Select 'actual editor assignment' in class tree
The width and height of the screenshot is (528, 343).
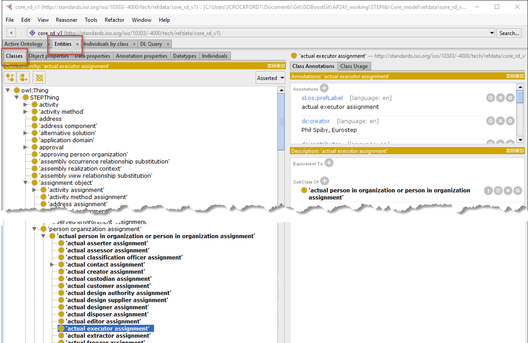(x=103, y=321)
